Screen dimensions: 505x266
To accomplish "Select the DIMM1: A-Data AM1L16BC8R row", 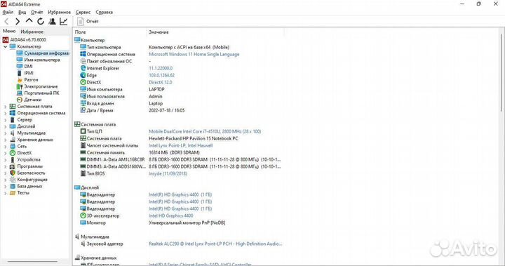I will point(180,159).
